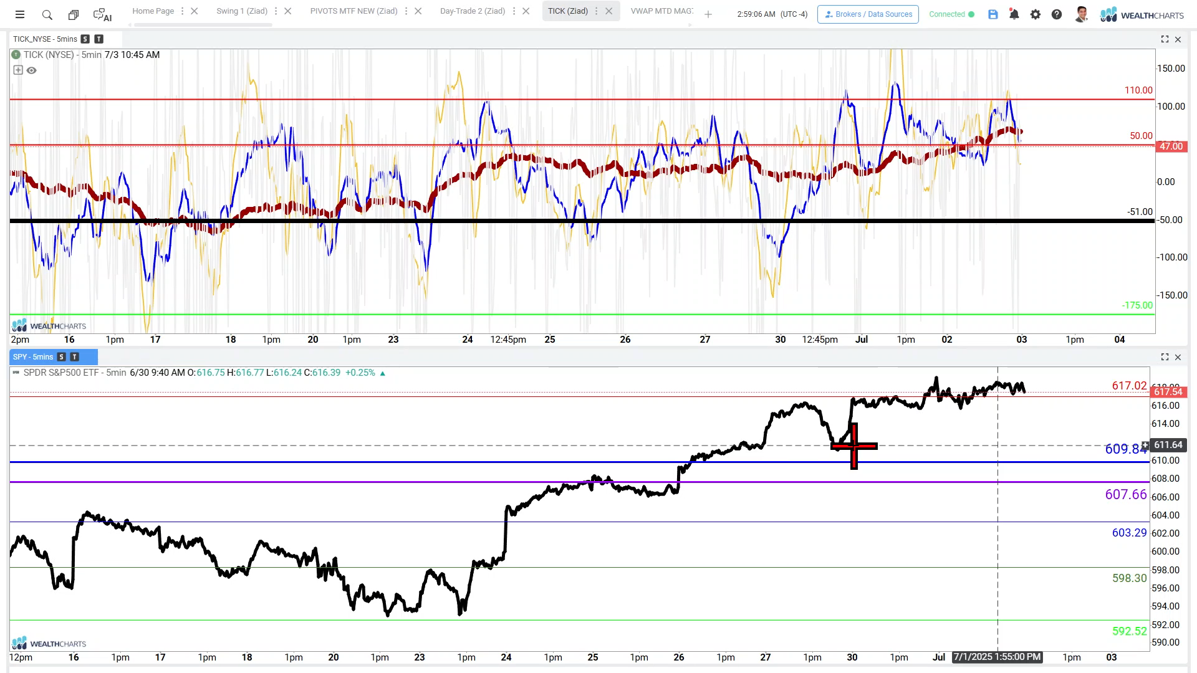Screen dimensions: 1197x673
Task: Open the symbol search magnifier
Action: [47, 14]
